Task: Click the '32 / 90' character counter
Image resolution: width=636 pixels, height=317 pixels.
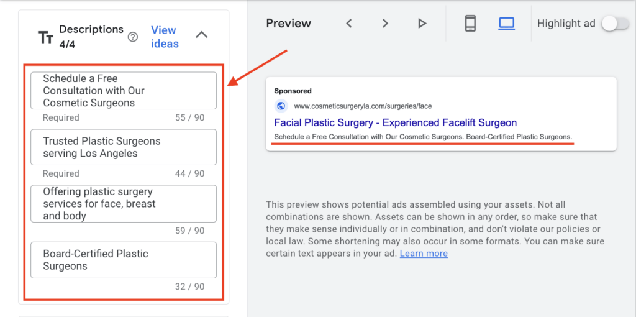Action: 190,287
